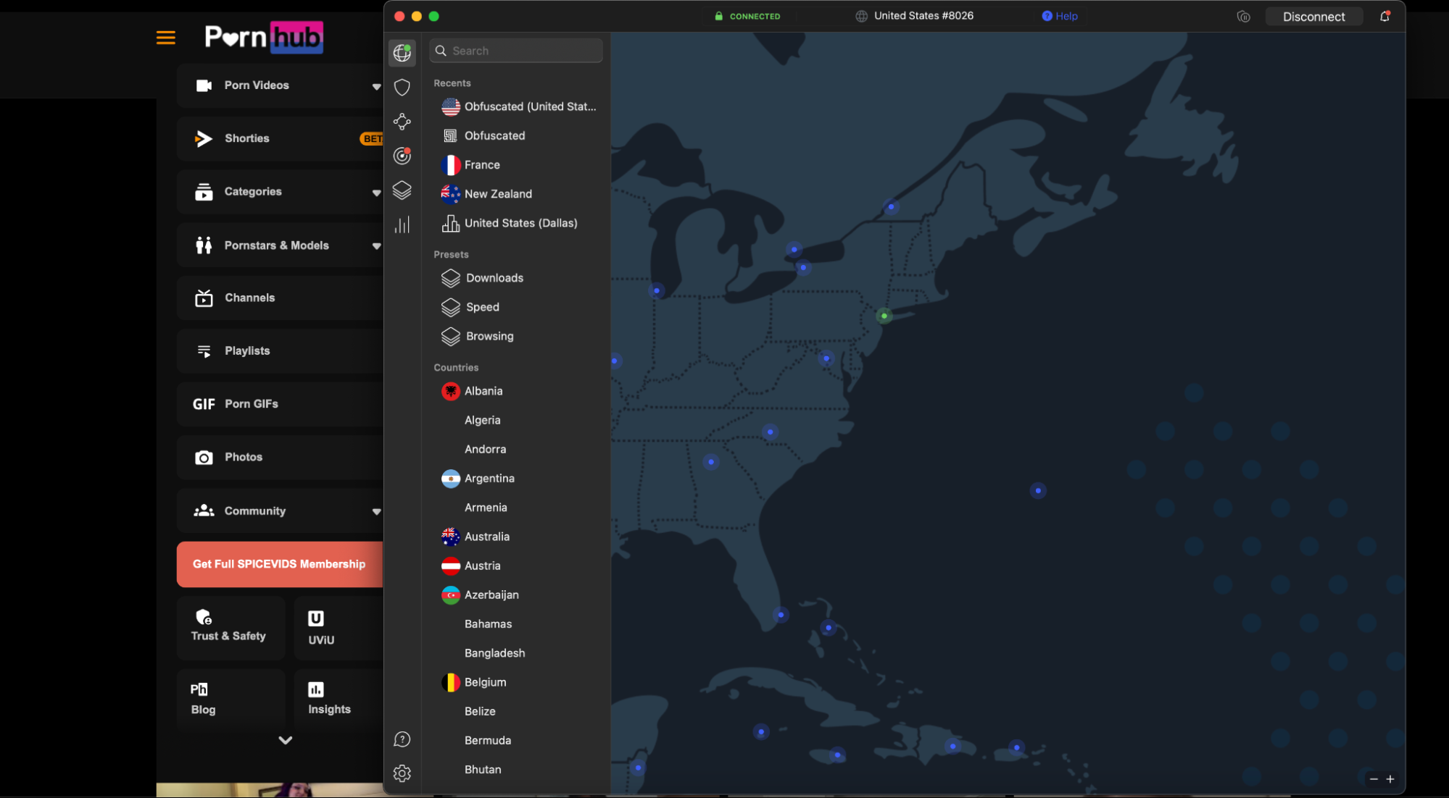Open the help question-mark icon at sidebar bottom
Screen dimensions: 1449x798
pos(402,739)
